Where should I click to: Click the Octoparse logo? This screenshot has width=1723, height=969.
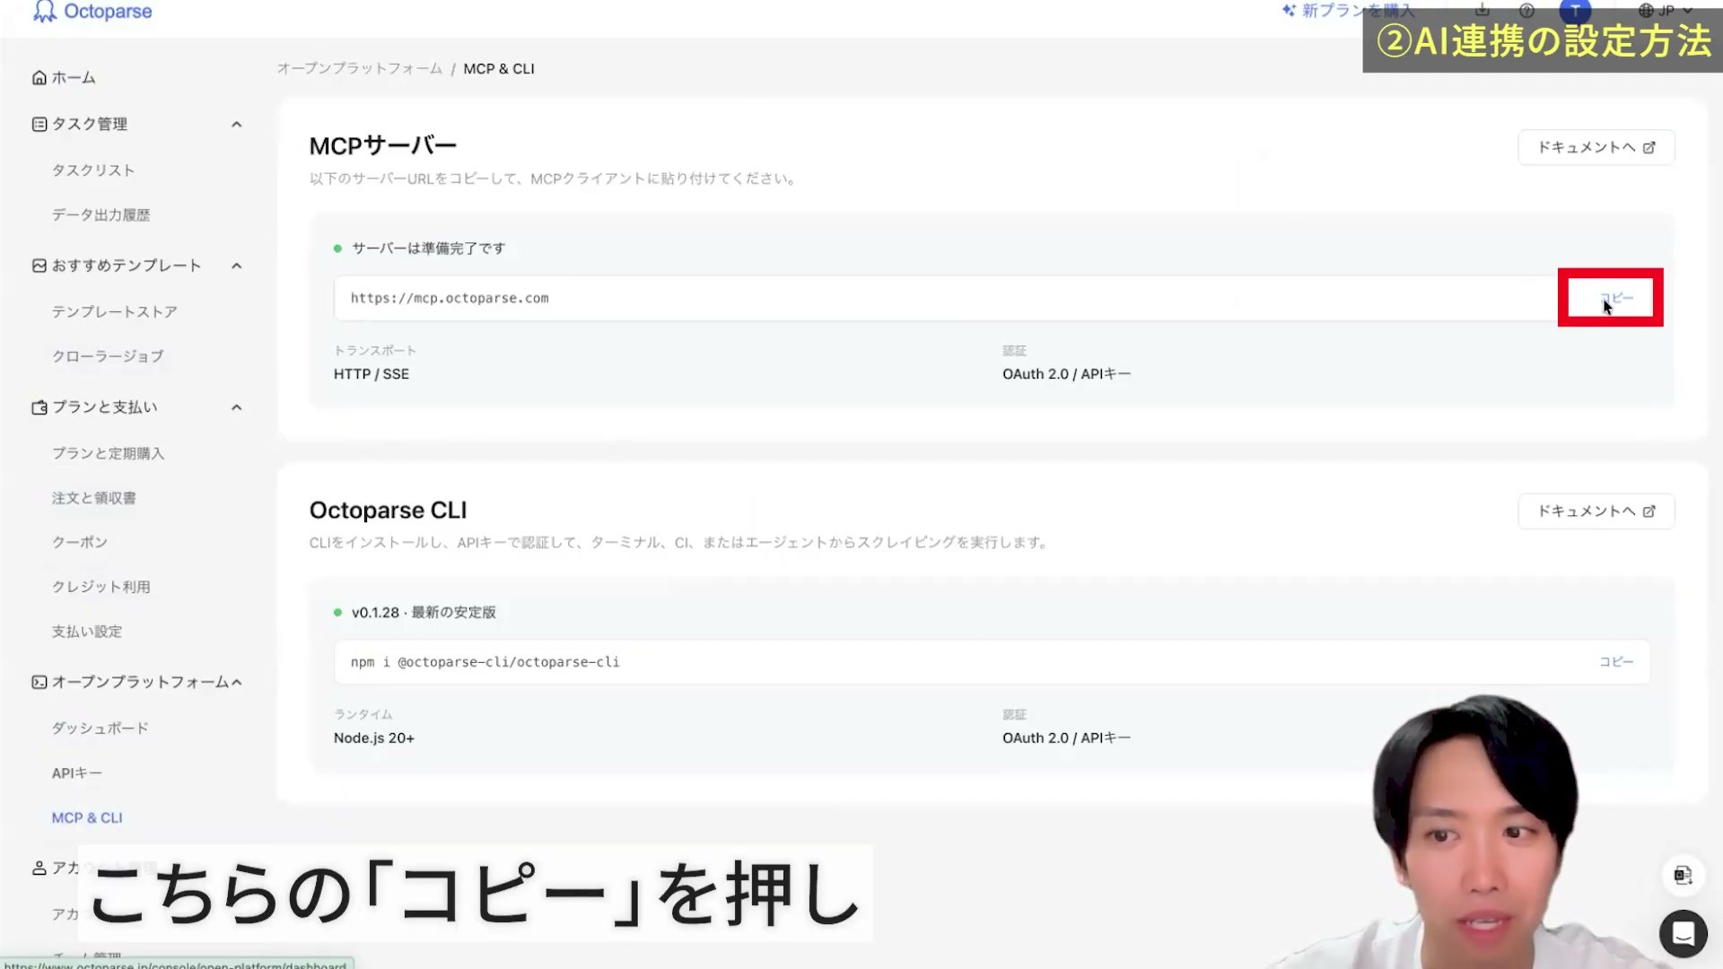click(x=92, y=12)
